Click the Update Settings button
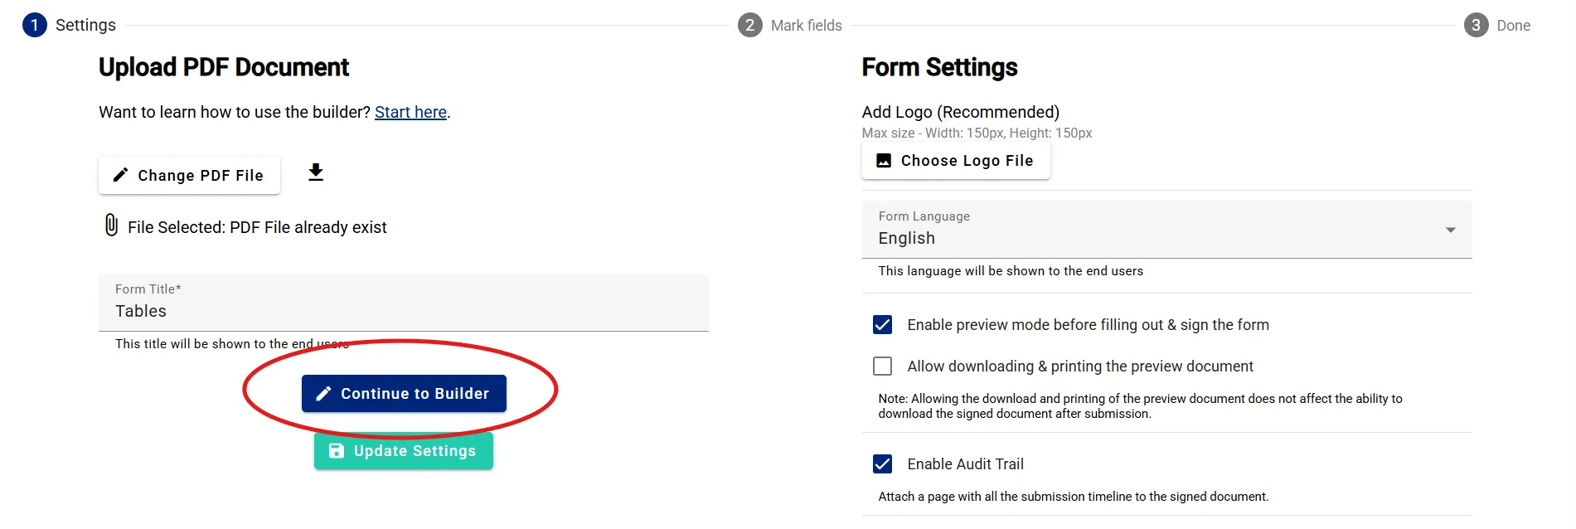1576x529 pixels. 404,450
